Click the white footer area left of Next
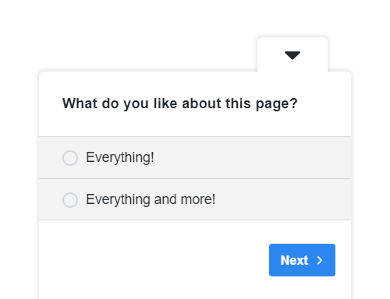 pyautogui.click(x=154, y=259)
